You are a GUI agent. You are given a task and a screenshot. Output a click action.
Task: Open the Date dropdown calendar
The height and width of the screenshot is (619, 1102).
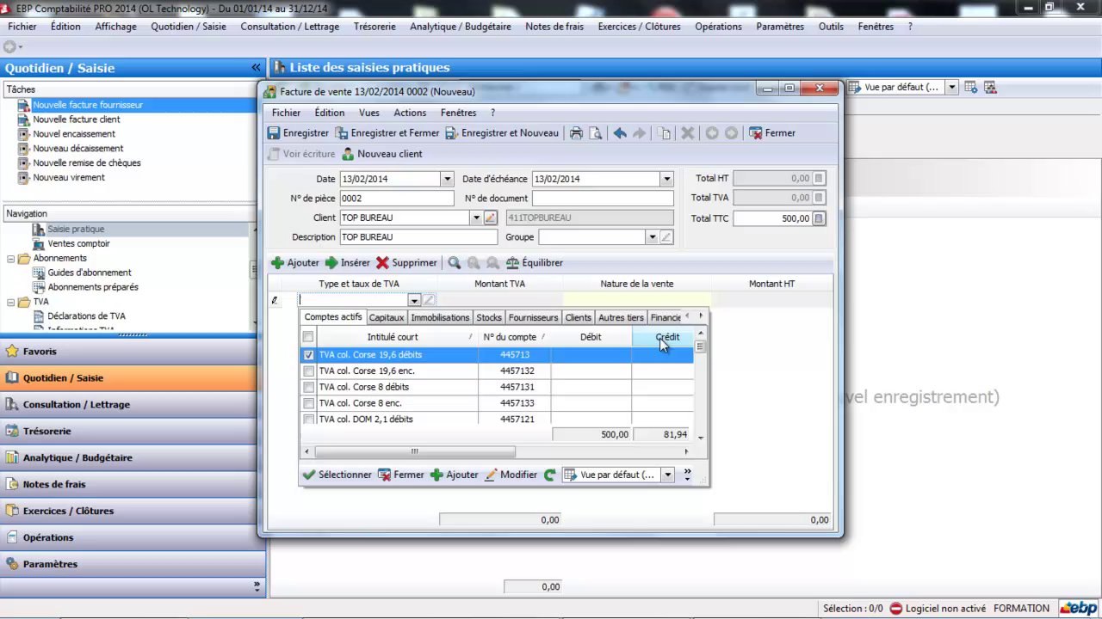(x=447, y=179)
